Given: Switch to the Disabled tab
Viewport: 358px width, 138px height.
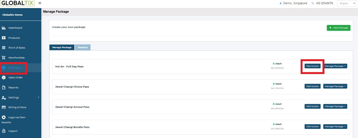Looking at the screenshot, I should (83, 48).
